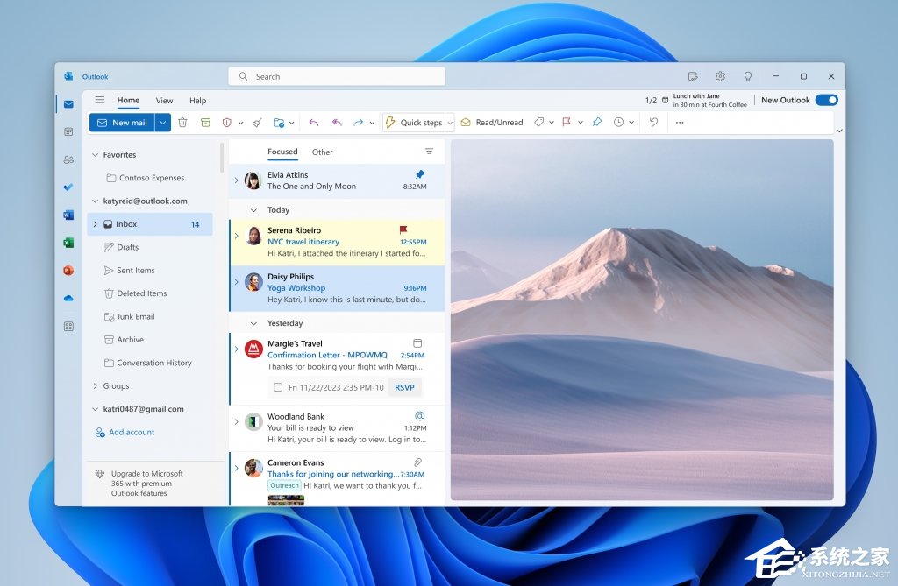Screen dimensions: 898x586
Task: Toggle the hamburger navigation pane button
Action: (x=100, y=101)
